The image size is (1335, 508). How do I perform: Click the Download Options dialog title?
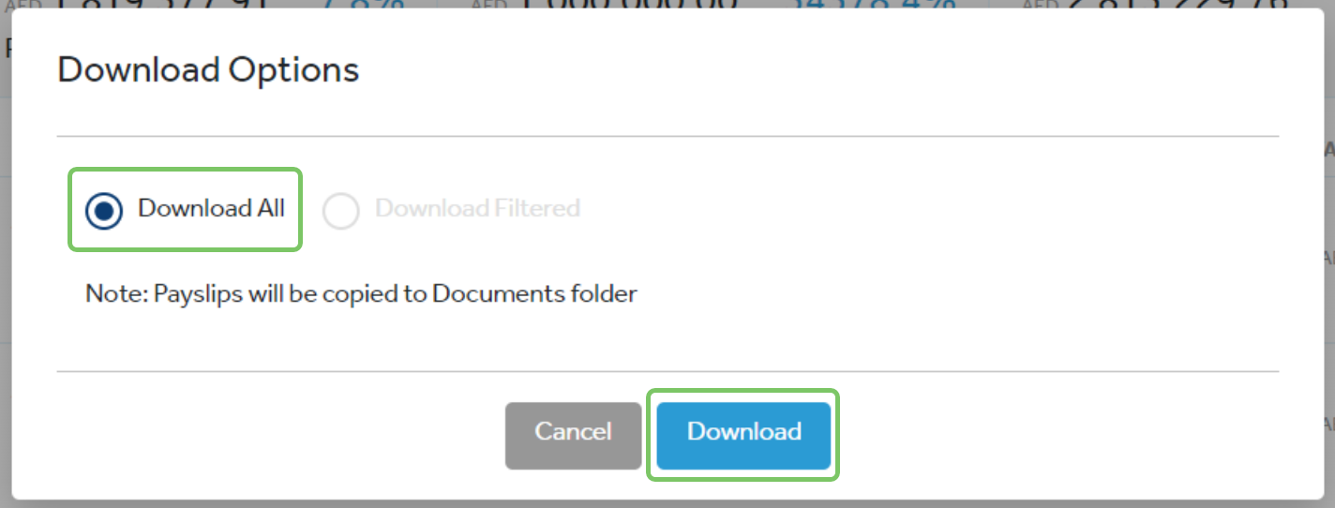tap(208, 71)
